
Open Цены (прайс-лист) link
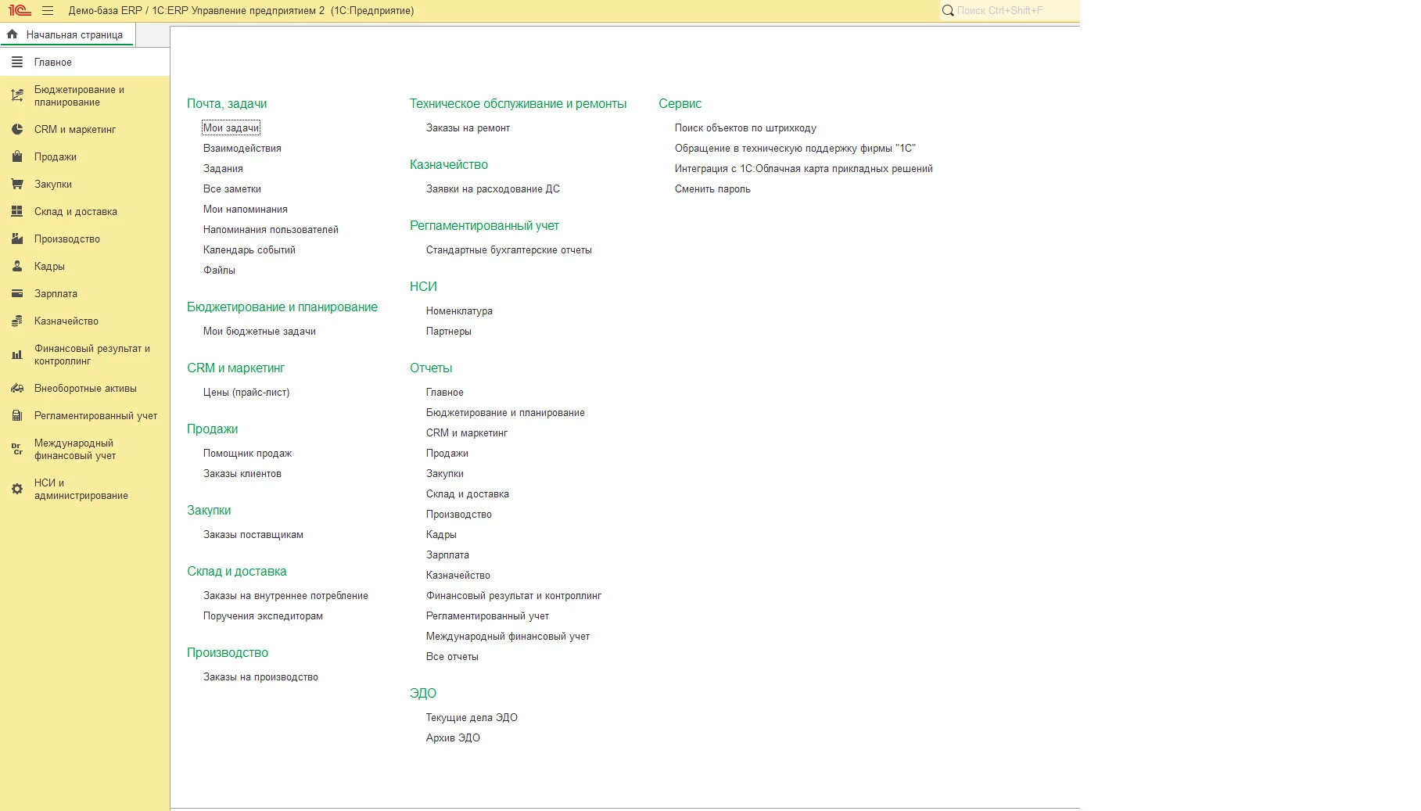246,392
